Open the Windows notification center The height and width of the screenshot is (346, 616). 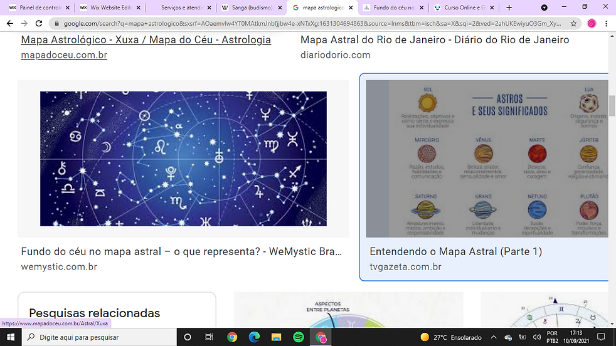[x=601, y=337]
